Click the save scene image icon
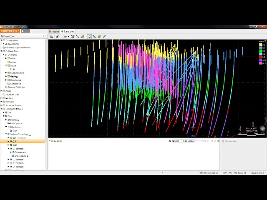The height and width of the screenshot is (200, 267). point(51,37)
